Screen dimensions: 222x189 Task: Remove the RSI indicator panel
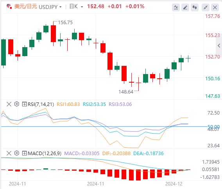click(x=9, y=104)
